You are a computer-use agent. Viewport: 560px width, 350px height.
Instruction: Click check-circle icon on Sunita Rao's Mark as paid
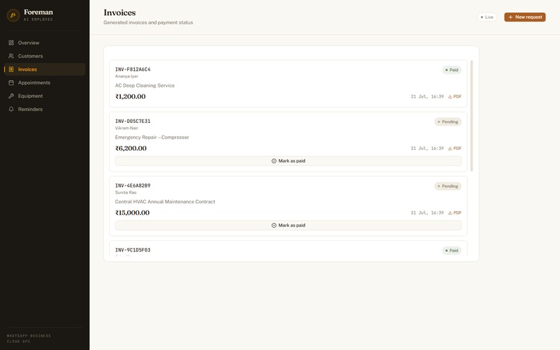click(274, 226)
